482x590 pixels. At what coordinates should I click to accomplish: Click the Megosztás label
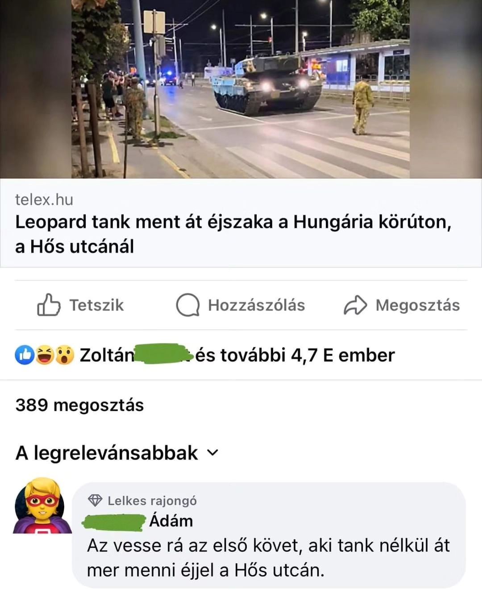tap(417, 305)
